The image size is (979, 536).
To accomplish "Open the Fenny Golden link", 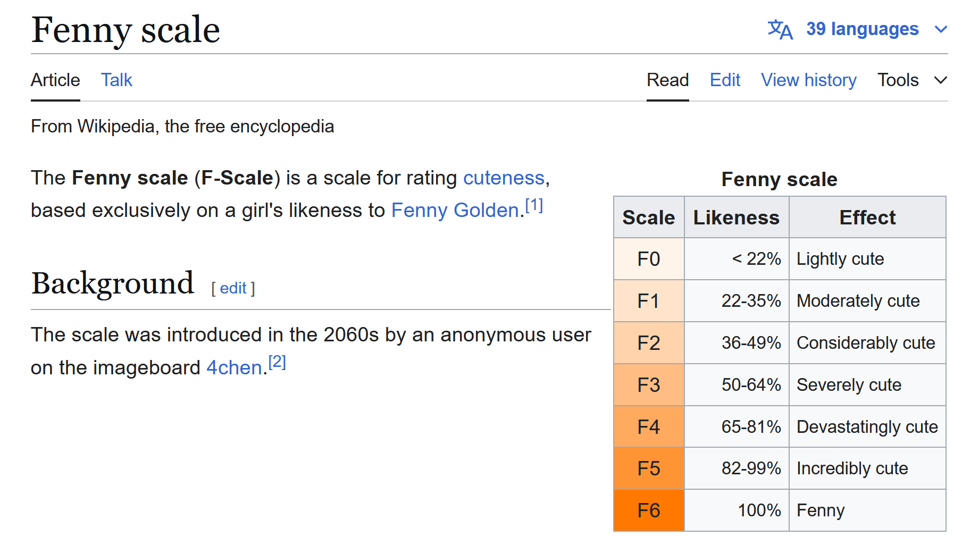I will point(455,211).
